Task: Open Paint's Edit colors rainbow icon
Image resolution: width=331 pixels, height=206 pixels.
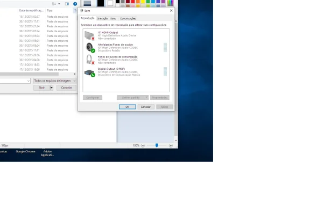Action: 171,3
